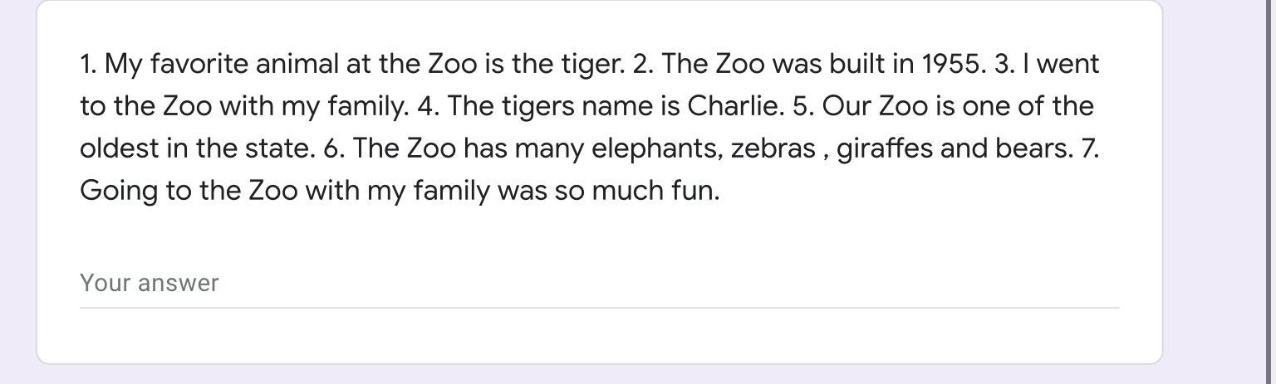Click the 'Your answer' text field
The image size is (1276, 384).
[599, 283]
